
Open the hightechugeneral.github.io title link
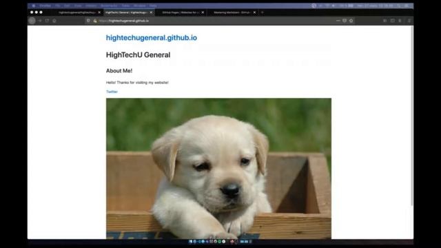[x=152, y=38]
